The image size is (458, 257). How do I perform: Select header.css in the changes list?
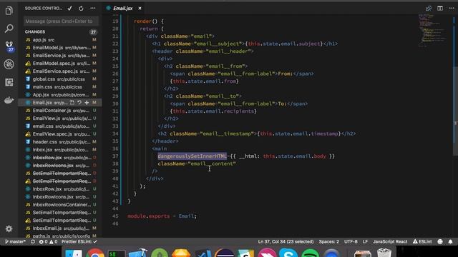pyautogui.click(x=60, y=142)
